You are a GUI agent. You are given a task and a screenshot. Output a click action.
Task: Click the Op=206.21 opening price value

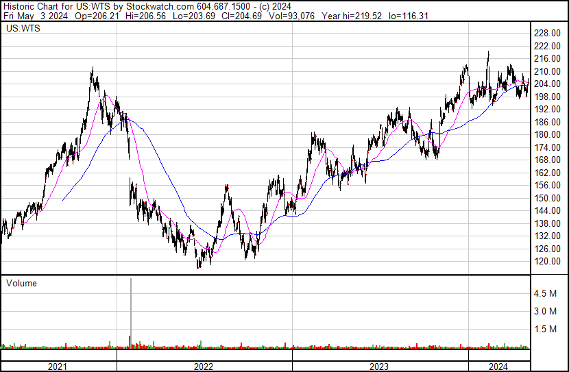pyautogui.click(x=97, y=16)
